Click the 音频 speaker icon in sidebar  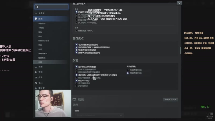tap(36, 72)
